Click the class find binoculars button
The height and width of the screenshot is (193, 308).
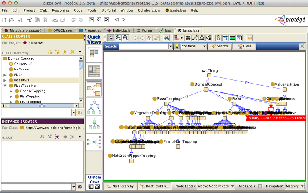80,112
